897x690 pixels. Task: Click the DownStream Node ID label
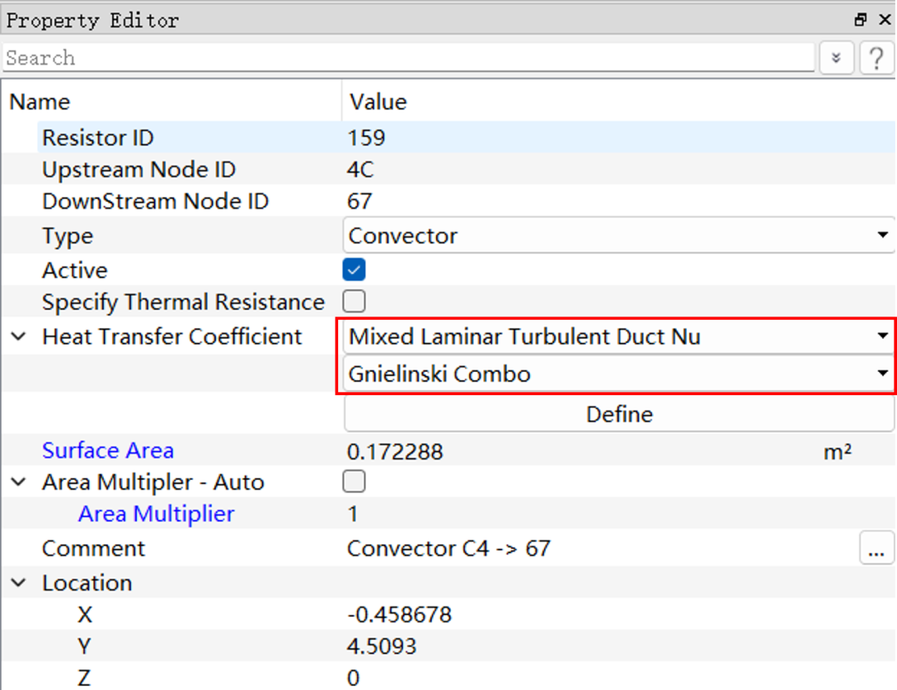(x=155, y=202)
